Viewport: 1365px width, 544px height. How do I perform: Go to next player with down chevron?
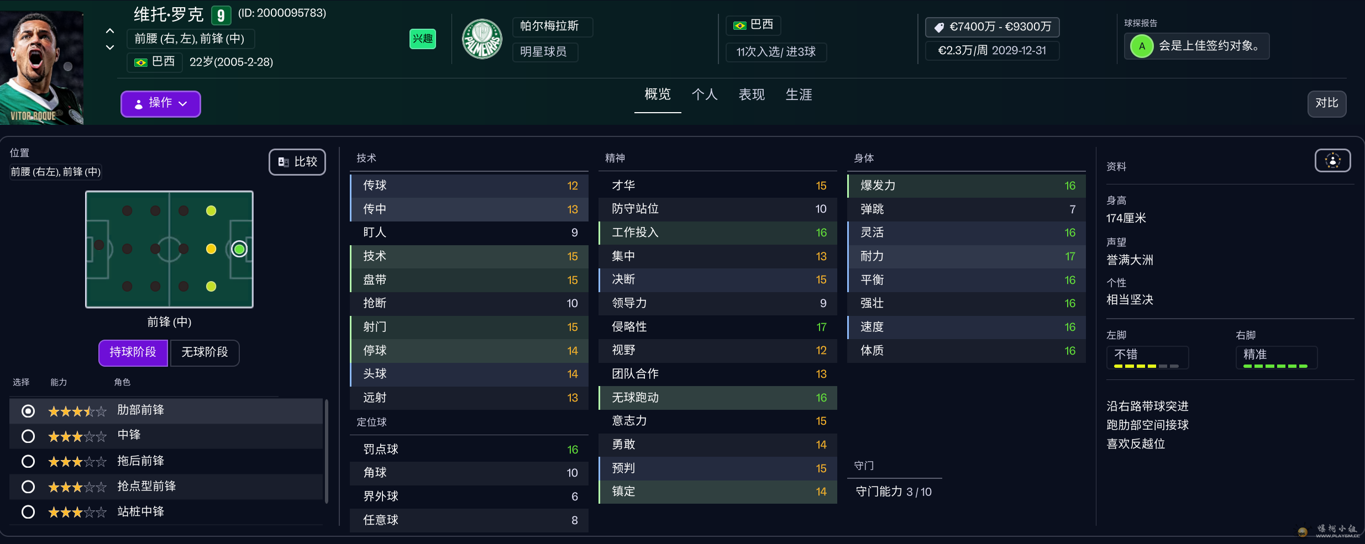pos(110,47)
